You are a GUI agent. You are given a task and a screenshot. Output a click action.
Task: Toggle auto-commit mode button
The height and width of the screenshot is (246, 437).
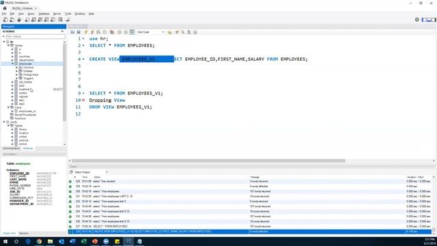click(x=132, y=32)
